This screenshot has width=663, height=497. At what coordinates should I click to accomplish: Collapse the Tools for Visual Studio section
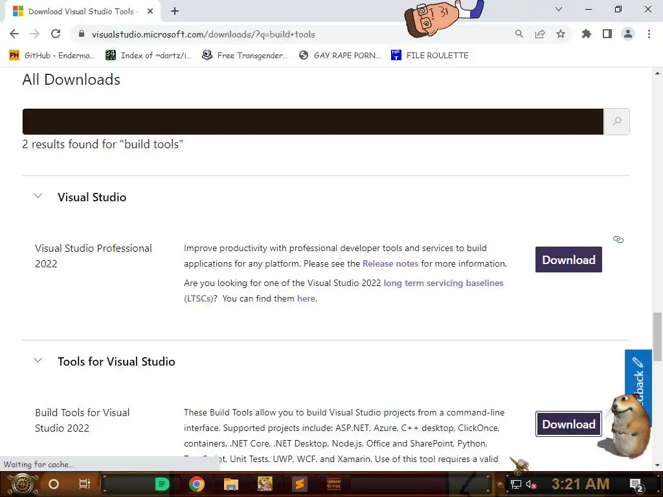pos(38,360)
